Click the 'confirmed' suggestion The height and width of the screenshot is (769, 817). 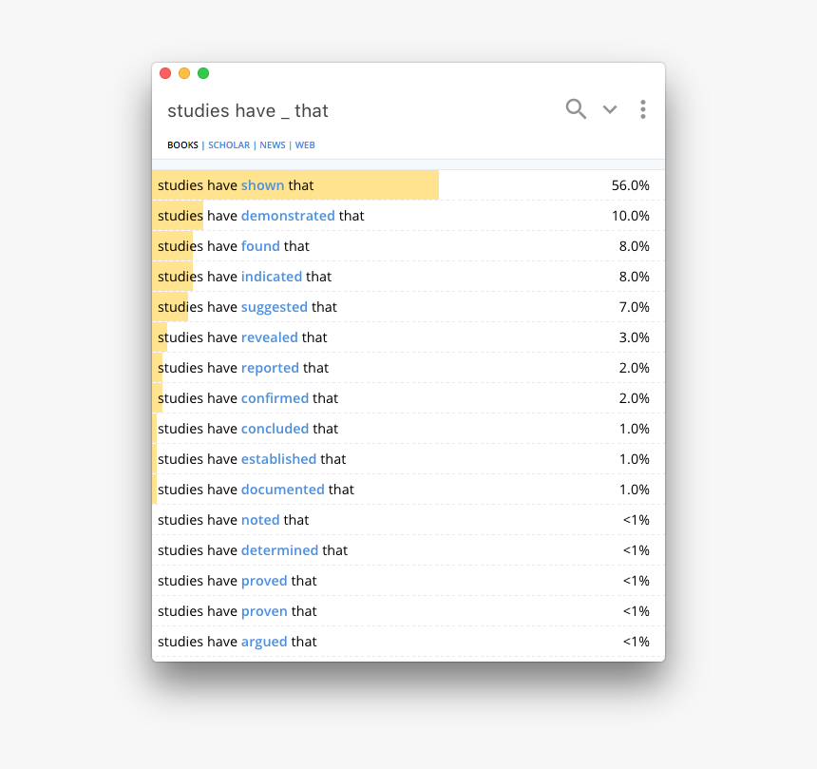pyautogui.click(x=275, y=398)
